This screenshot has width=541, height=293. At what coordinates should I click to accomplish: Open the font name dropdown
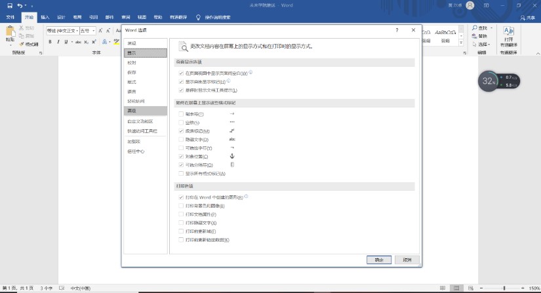coord(77,31)
